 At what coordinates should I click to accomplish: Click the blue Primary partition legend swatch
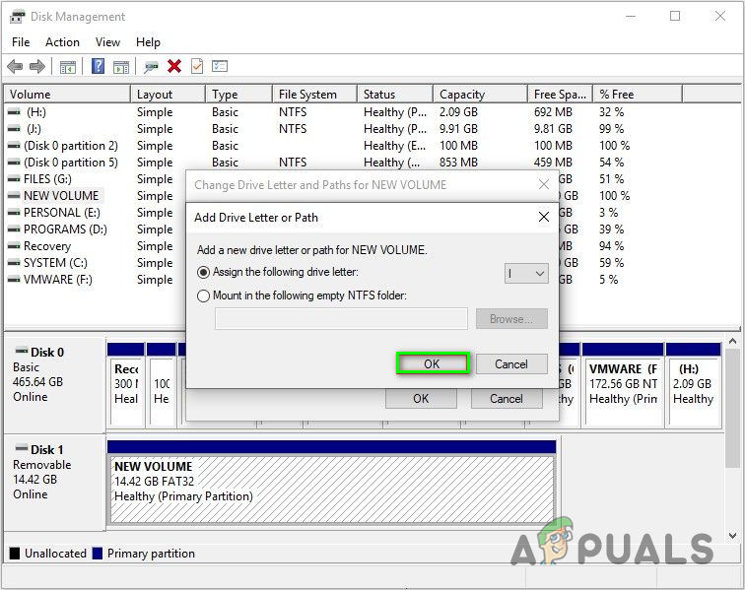coord(98,554)
